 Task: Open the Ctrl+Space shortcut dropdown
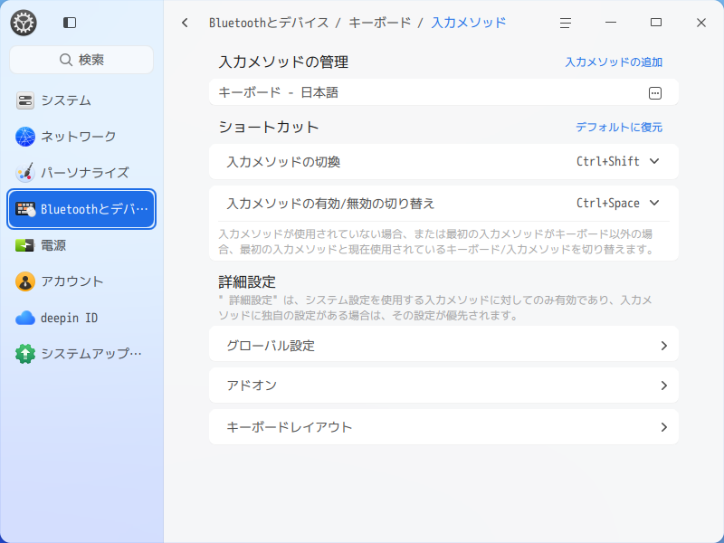(618, 203)
